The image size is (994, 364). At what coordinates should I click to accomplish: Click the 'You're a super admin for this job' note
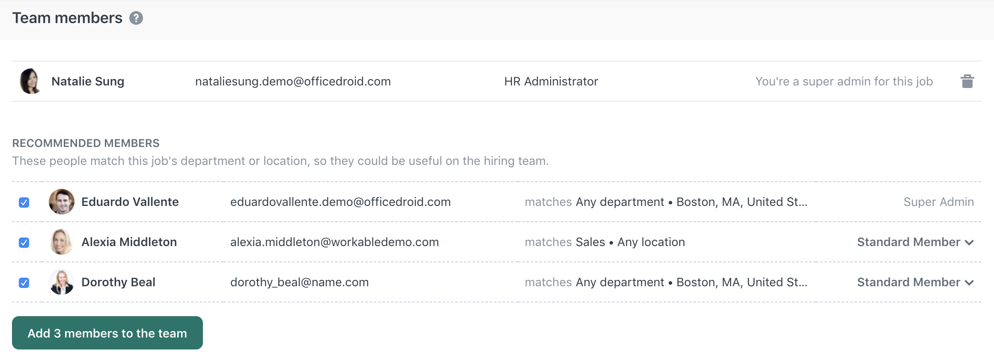pos(844,81)
